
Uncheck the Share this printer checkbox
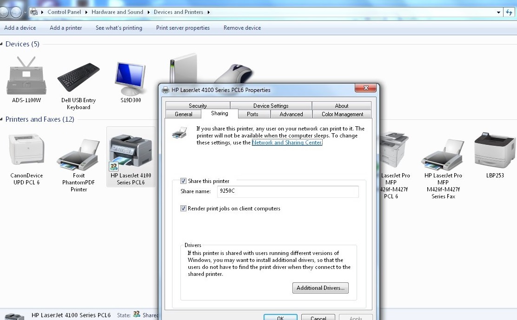click(x=184, y=181)
